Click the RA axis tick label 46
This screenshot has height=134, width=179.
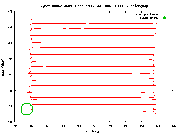(31, 126)
